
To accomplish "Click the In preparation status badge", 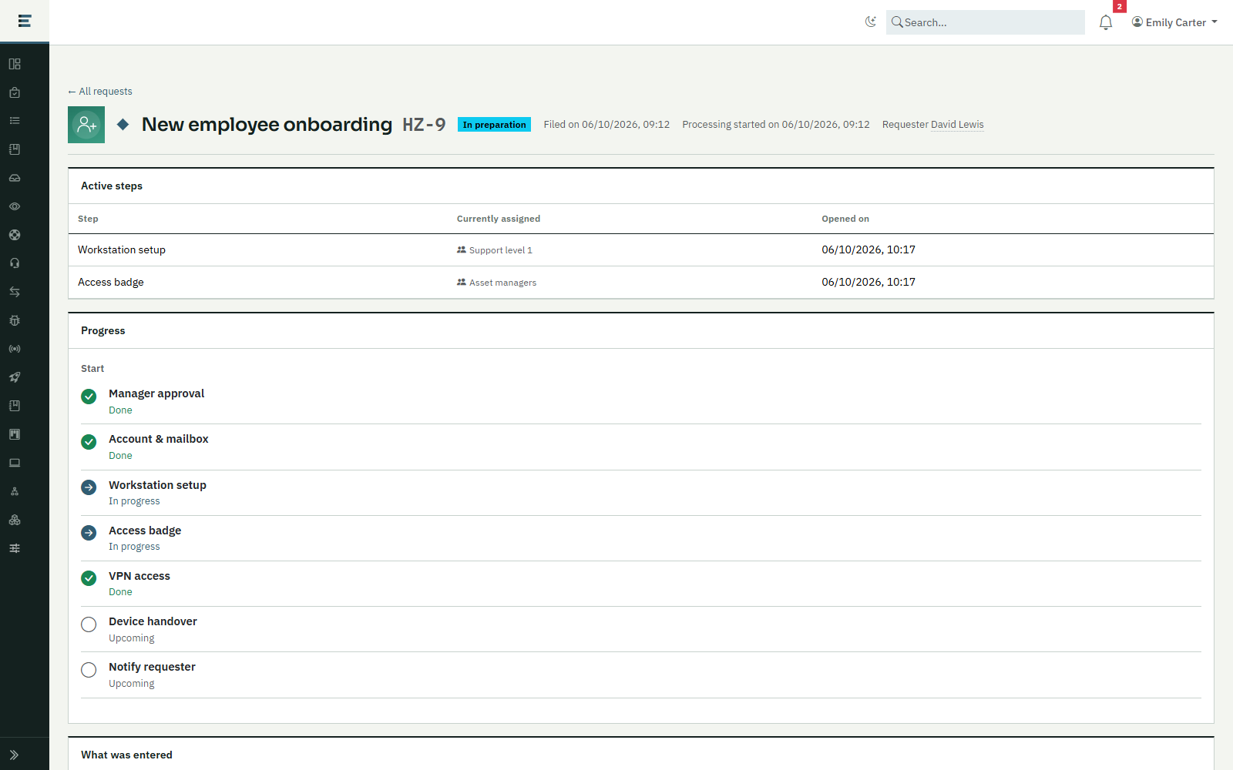I will [494, 125].
